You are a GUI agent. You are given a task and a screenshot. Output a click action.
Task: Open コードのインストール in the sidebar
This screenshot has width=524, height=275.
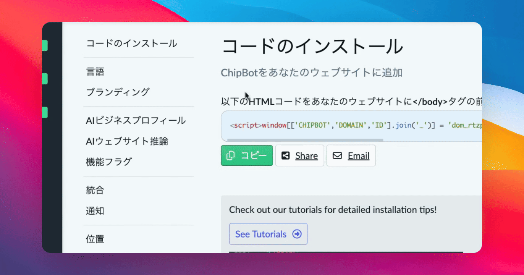[131, 43]
